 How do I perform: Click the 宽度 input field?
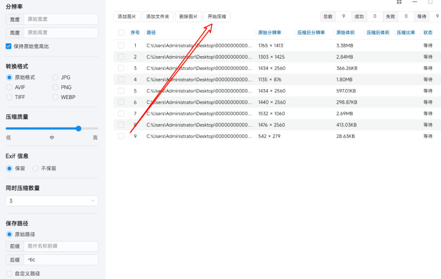click(60, 19)
